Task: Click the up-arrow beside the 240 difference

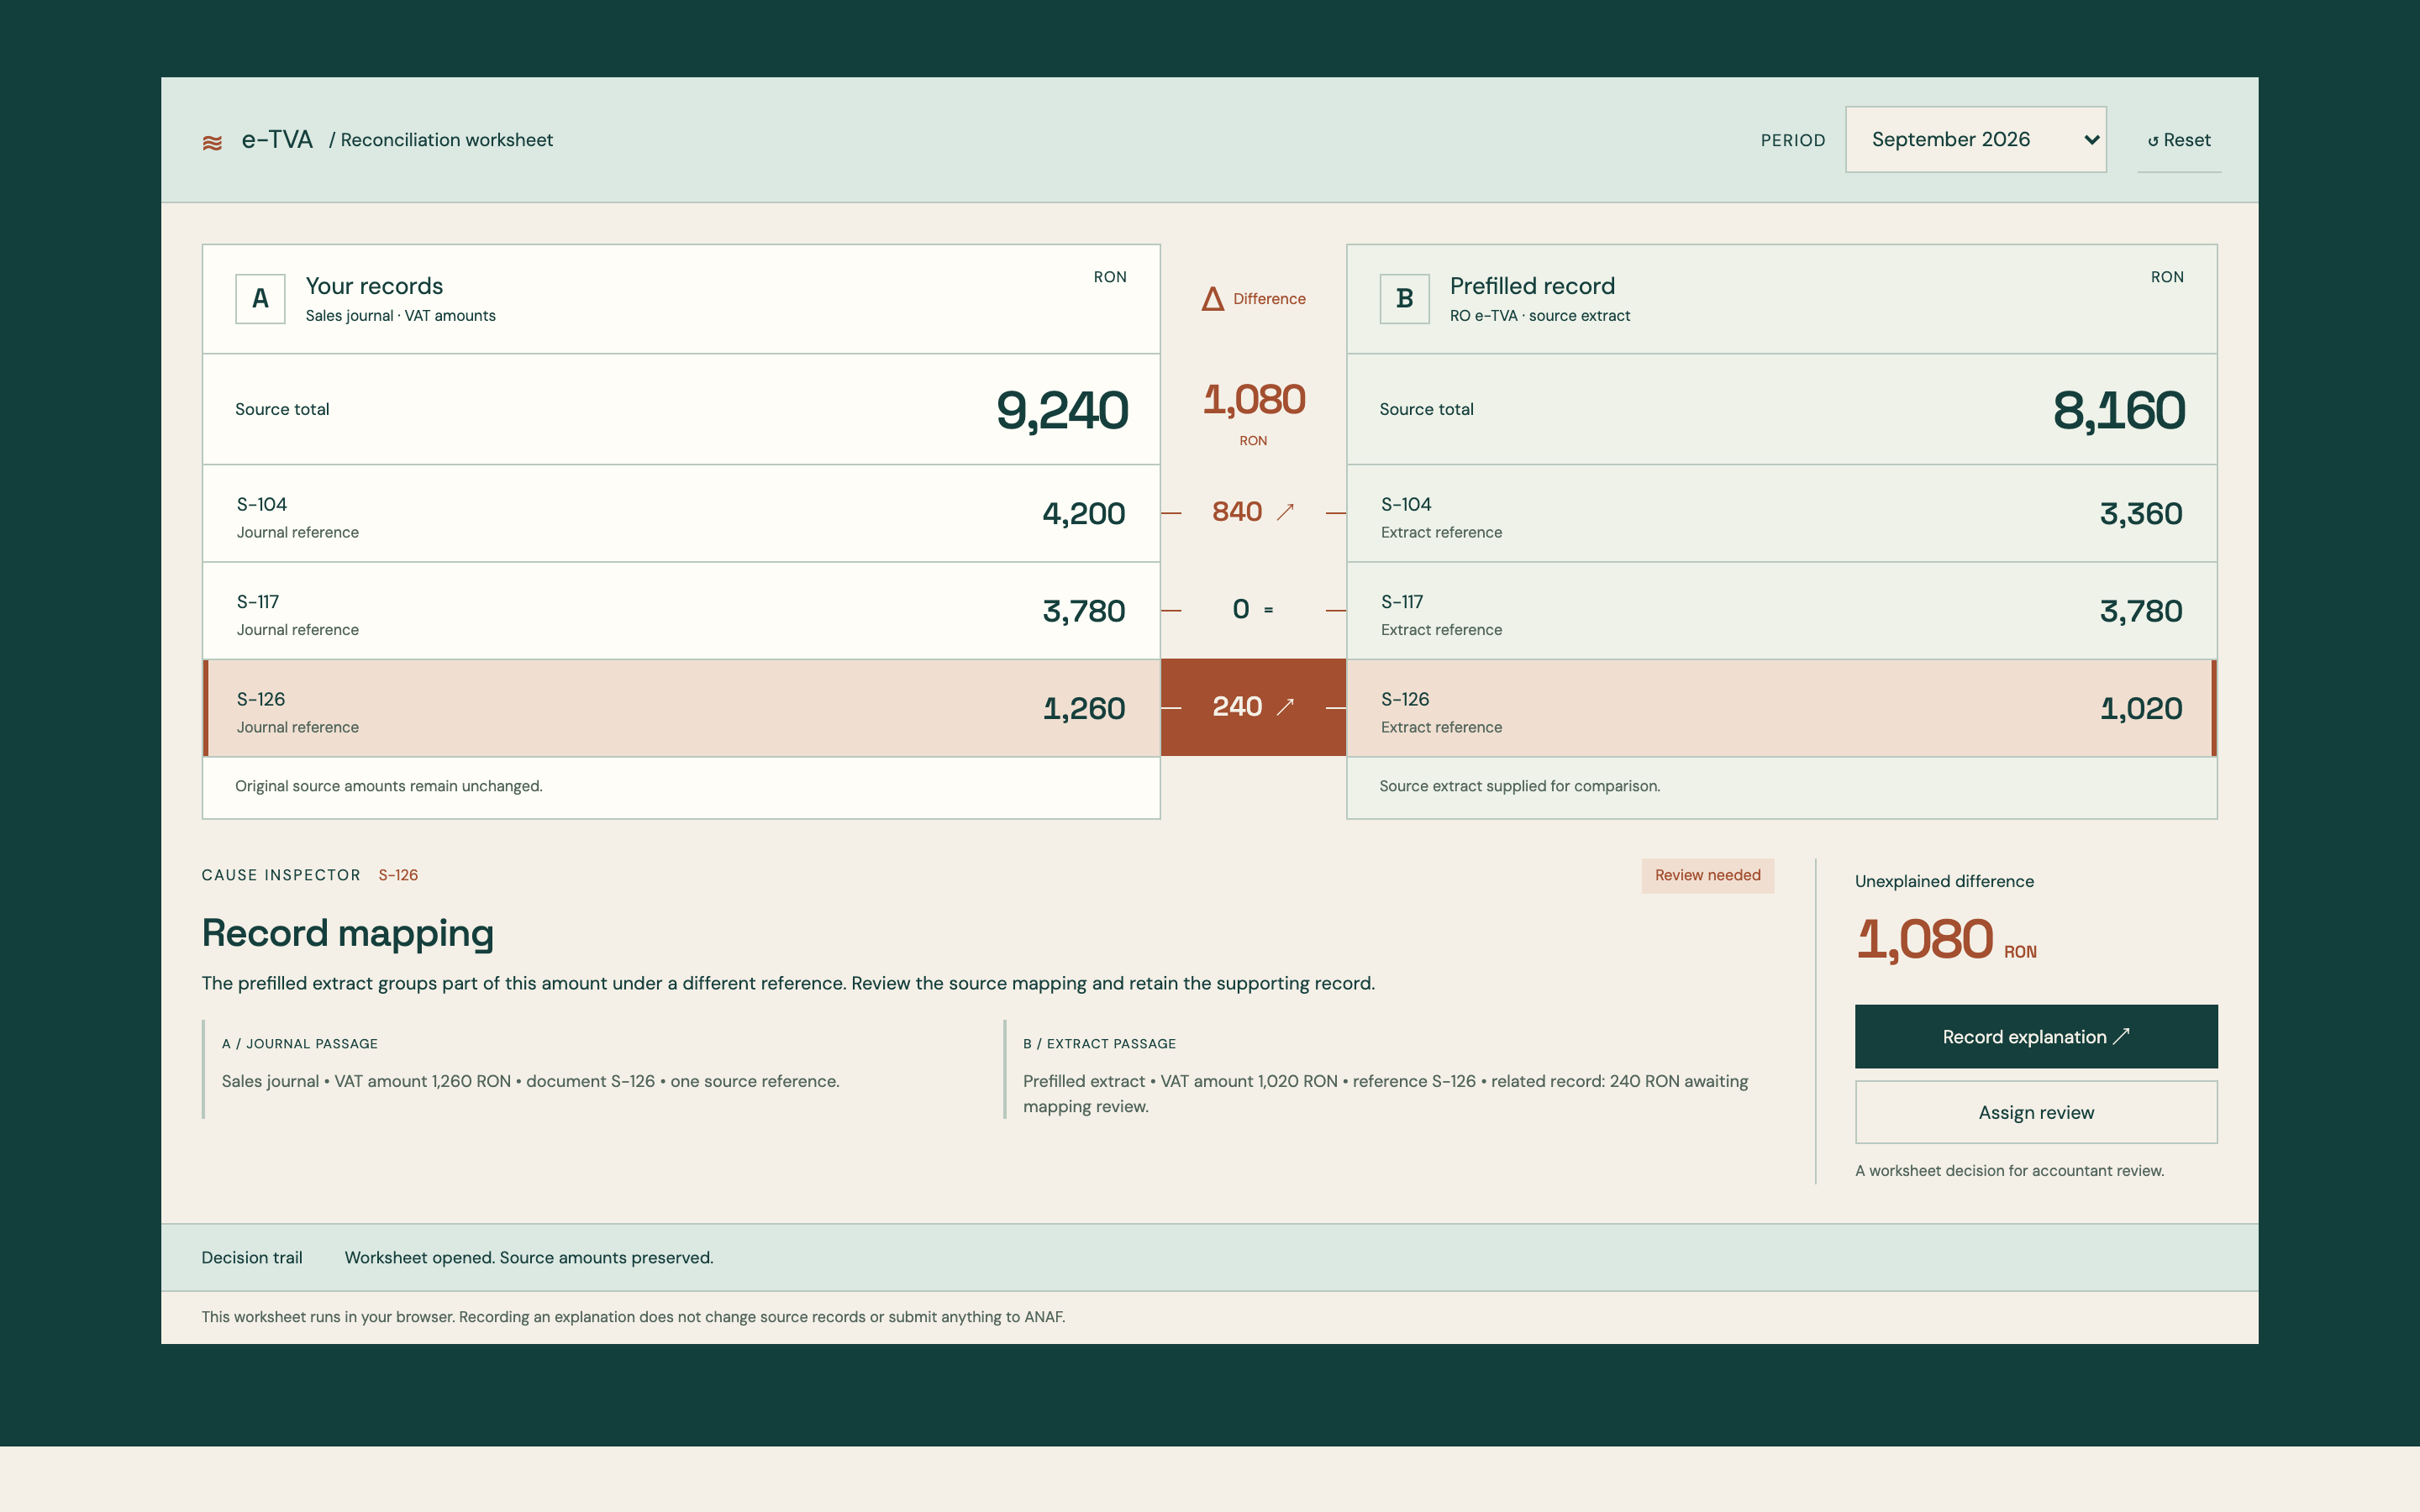Action: [x=1285, y=707]
